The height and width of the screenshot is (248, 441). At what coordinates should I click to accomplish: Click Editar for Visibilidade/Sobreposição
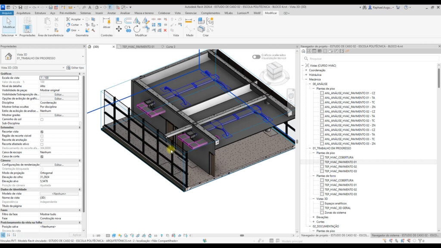tap(59, 94)
